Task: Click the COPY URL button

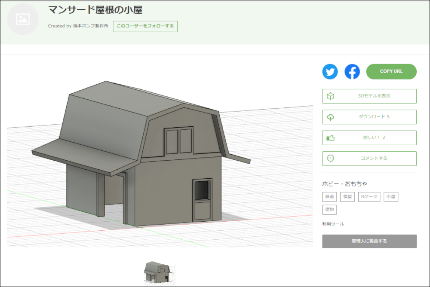Action: (391, 71)
